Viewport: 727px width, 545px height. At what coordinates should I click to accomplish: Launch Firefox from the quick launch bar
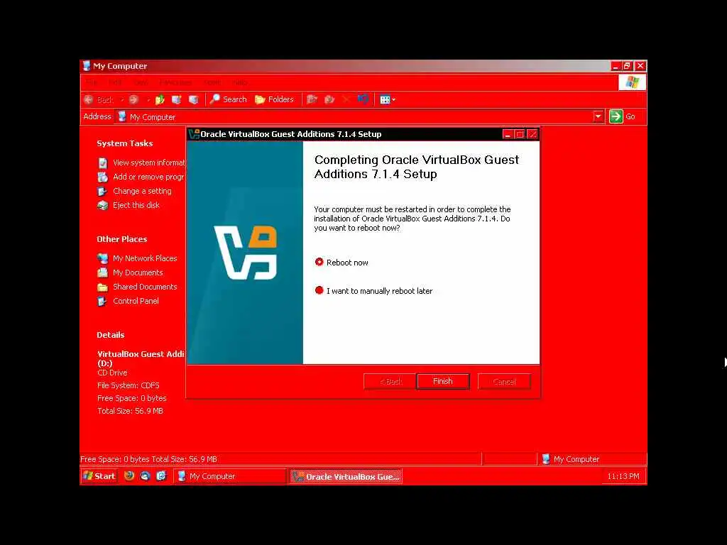(x=129, y=475)
